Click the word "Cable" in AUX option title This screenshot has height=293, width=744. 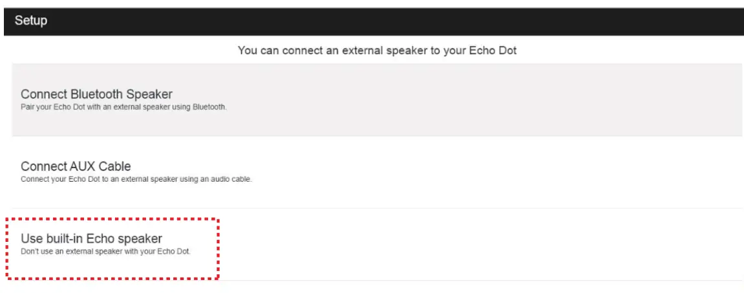[114, 167]
